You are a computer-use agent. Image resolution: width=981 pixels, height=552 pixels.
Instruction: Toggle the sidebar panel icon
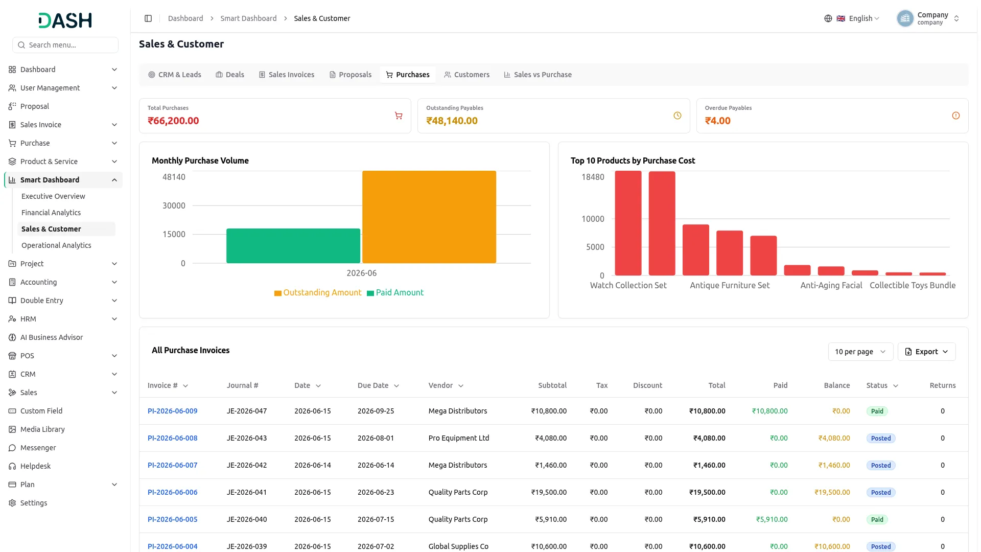tap(148, 18)
